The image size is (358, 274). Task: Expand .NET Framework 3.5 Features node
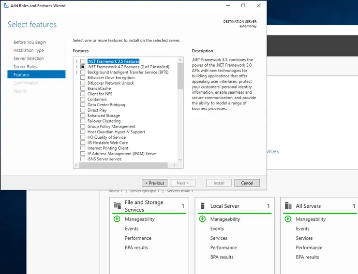click(77, 61)
